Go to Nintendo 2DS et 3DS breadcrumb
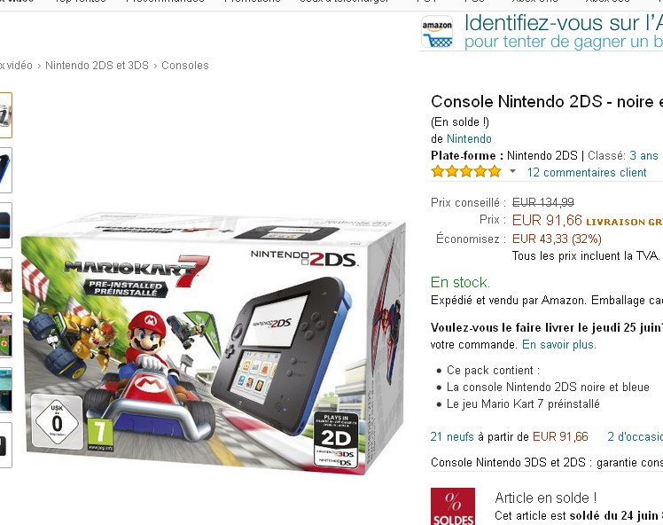The width and height of the screenshot is (663, 525). 97,66
